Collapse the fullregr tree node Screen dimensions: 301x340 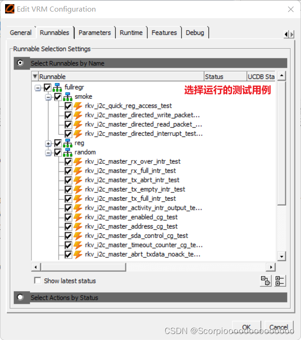38,88
